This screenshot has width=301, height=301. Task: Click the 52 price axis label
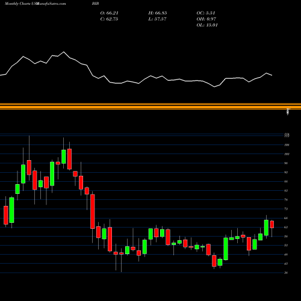click(286, 245)
